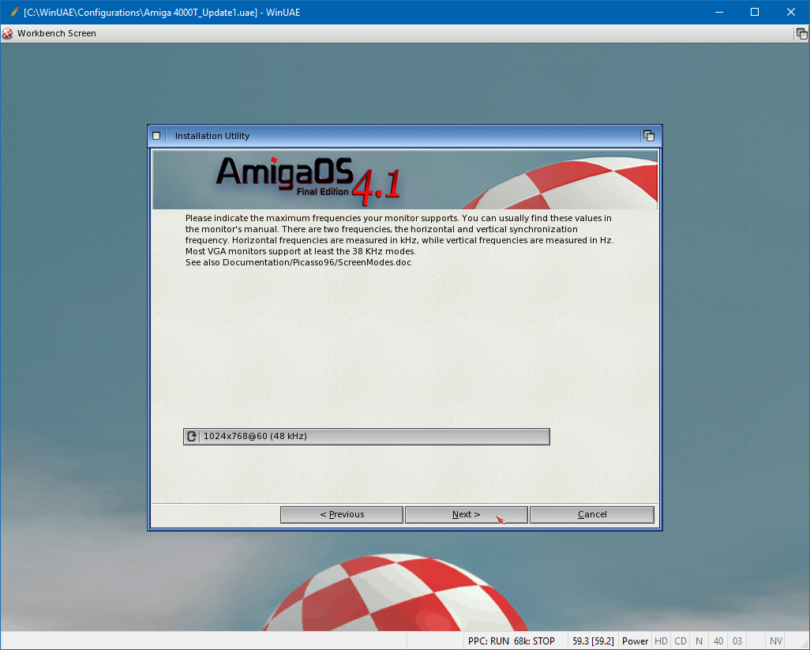The image size is (810, 650).
Task: Click the N status bar indicator
Action: click(699, 641)
